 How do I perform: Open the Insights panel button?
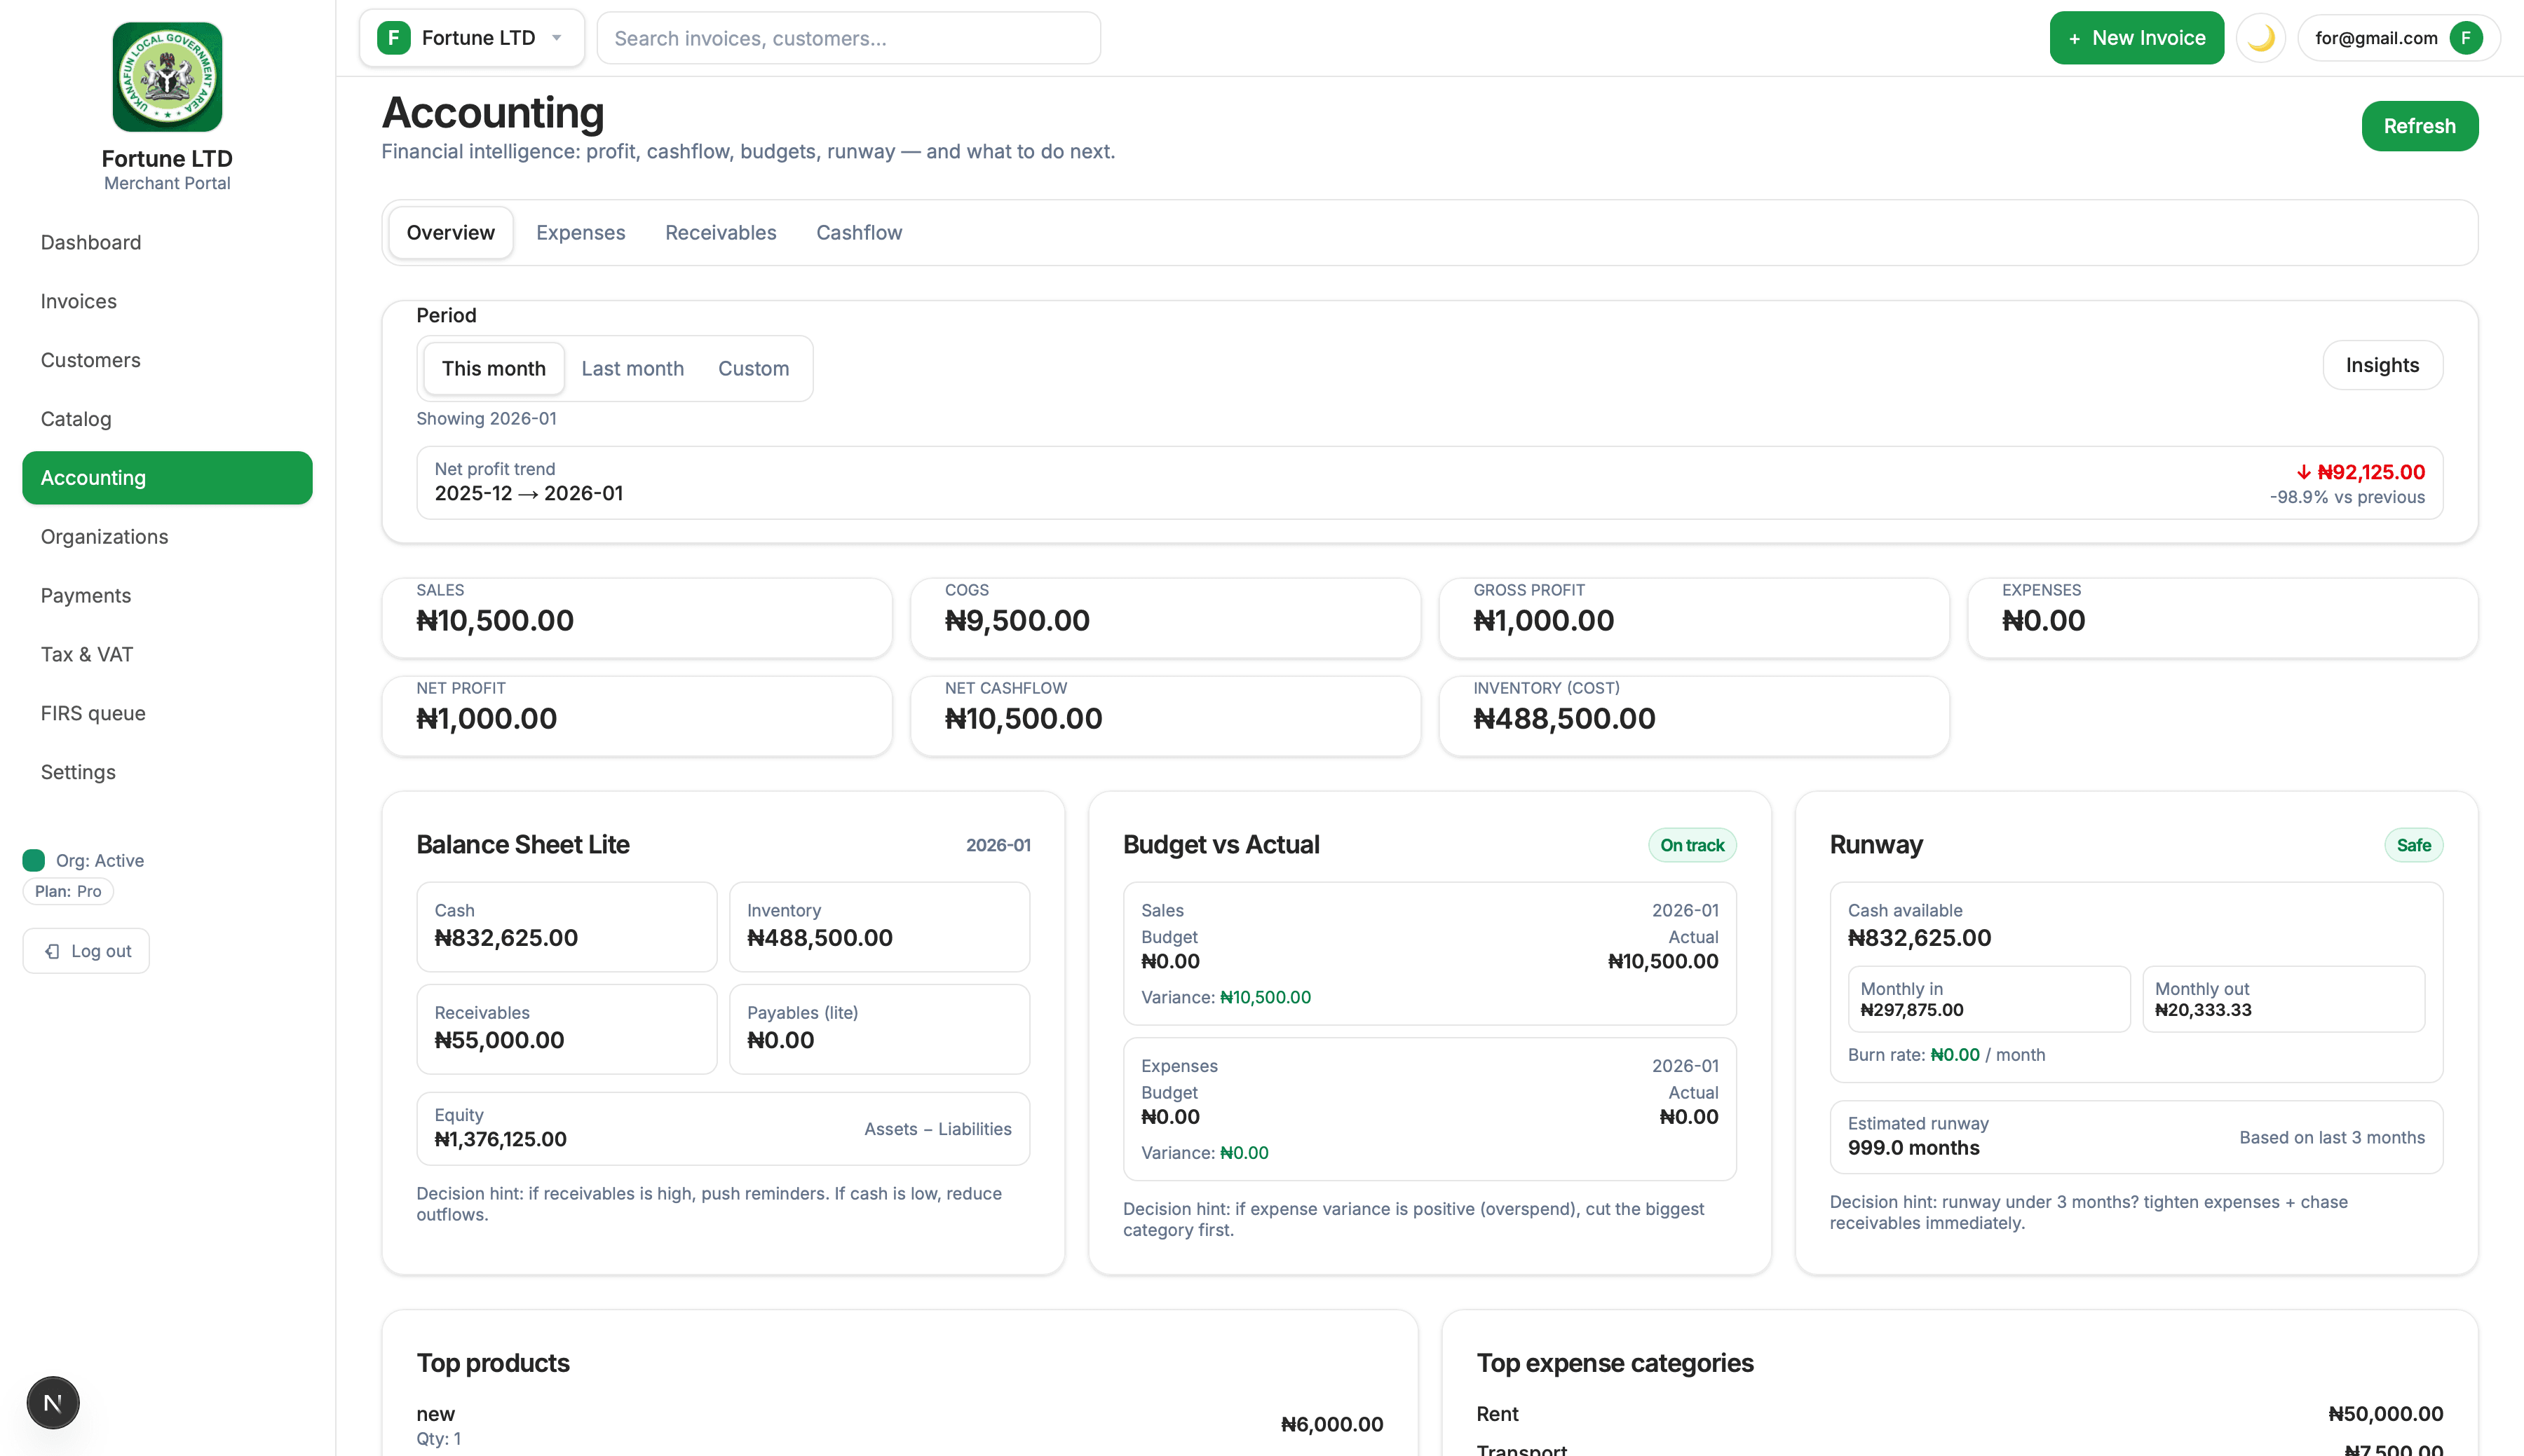[2382, 365]
